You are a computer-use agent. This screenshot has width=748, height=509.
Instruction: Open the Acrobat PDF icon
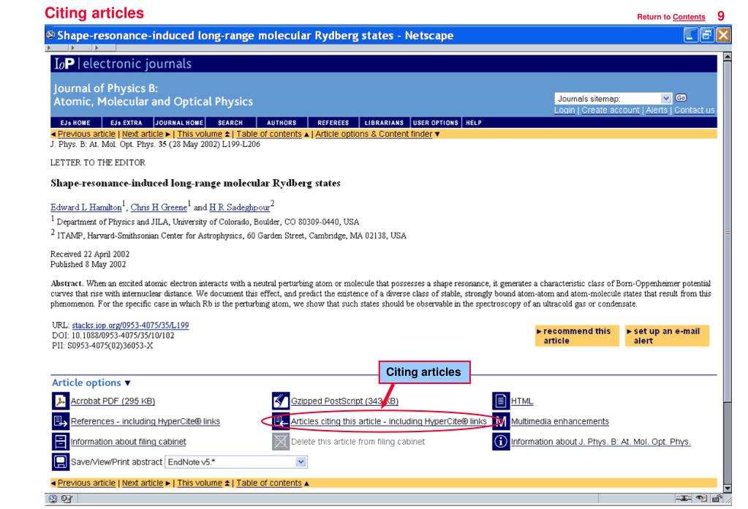click(60, 401)
